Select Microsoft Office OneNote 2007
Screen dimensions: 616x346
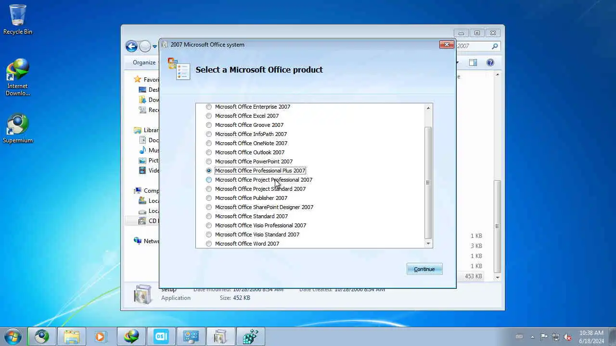(209, 143)
